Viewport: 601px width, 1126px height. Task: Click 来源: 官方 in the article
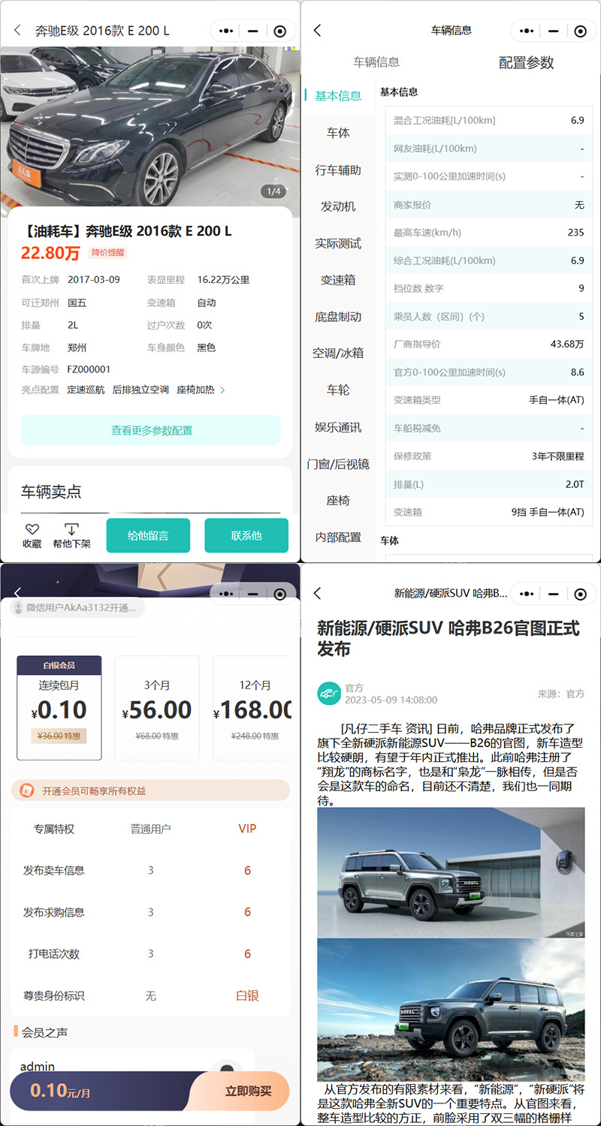(560, 694)
